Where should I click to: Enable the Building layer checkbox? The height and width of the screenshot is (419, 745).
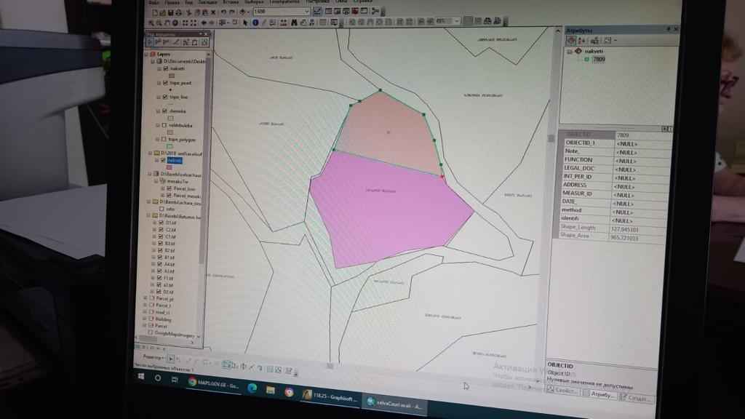(x=151, y=319)
